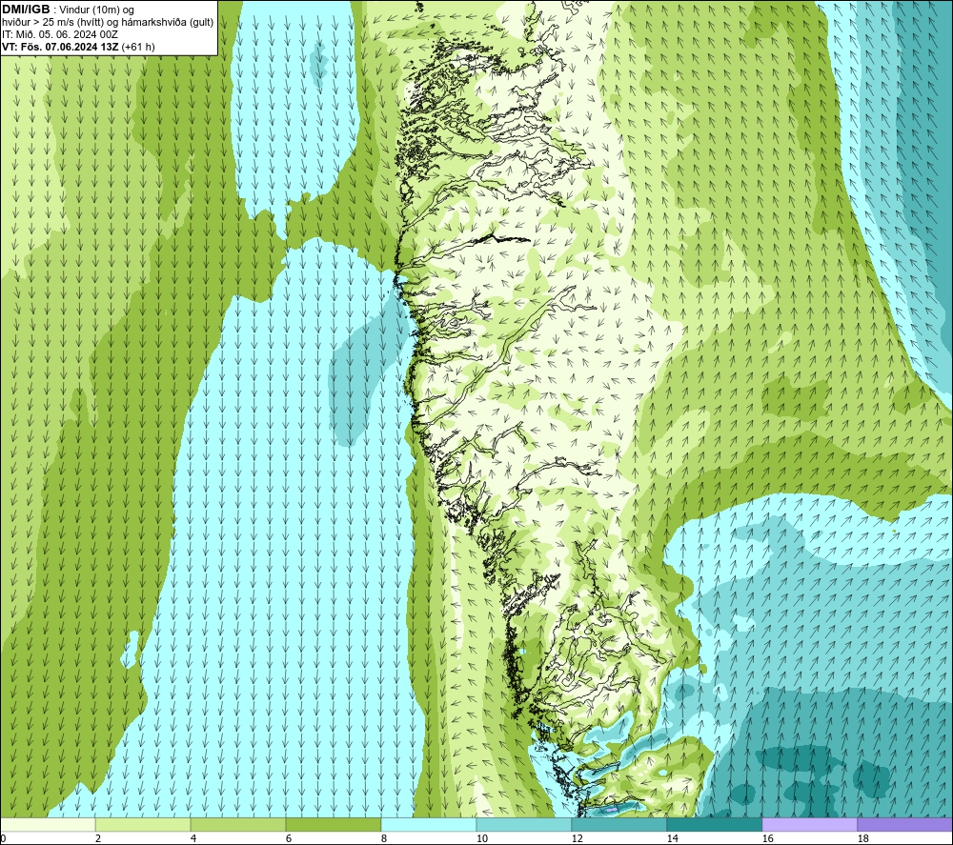The width and height of the screenshot is (953, 845).
Task: Click the 'IT: Mið. 05. 06. 2024 00Z' line
Action: coord(59,34)
